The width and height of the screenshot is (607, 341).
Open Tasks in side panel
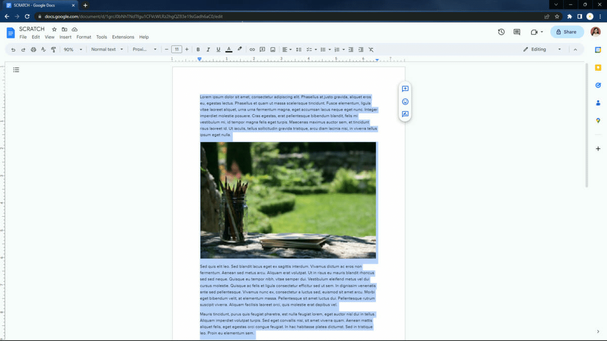click(598, 85)
